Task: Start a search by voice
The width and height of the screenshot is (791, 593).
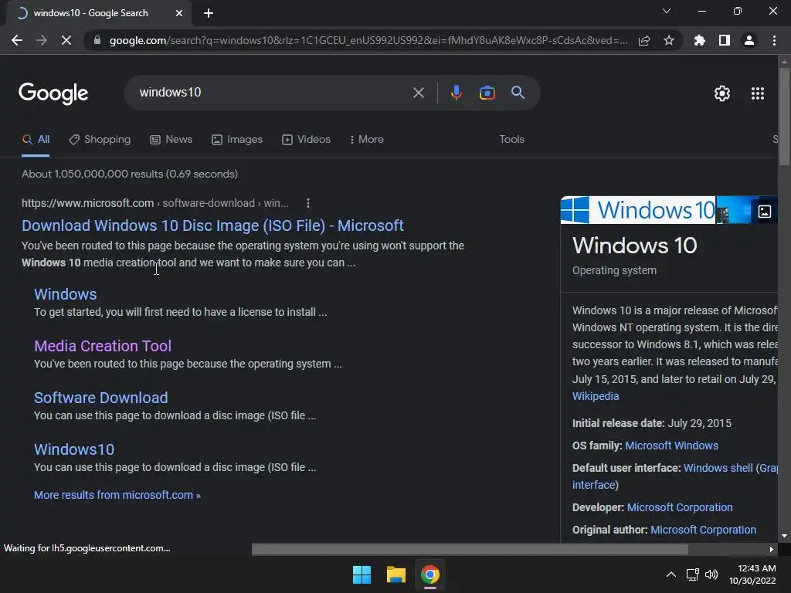Action: click(456, 93)
